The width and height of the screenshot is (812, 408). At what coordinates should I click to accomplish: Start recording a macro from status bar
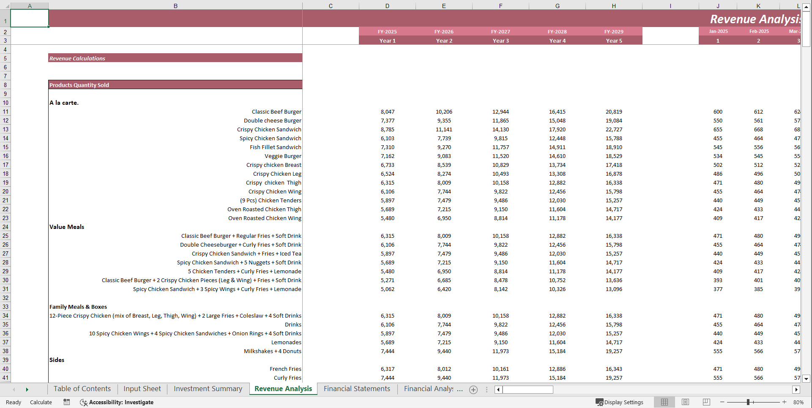tap(66, 402)
